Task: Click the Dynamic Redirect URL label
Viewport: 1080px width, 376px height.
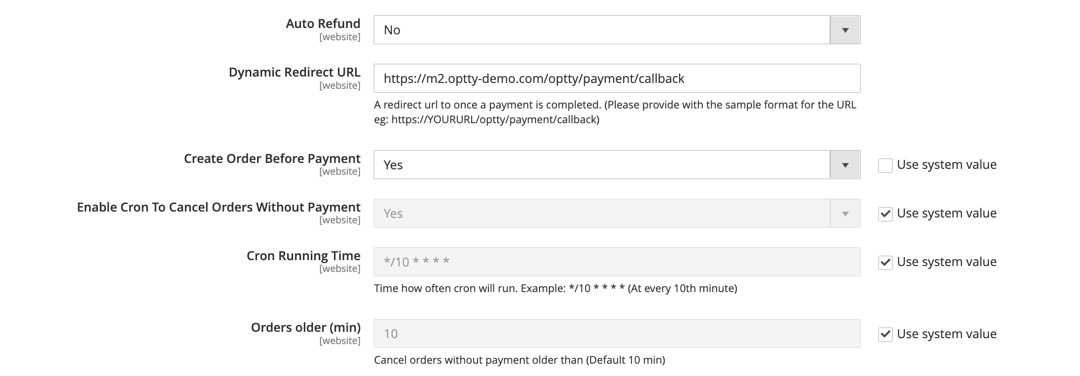Action: [294, 72]
